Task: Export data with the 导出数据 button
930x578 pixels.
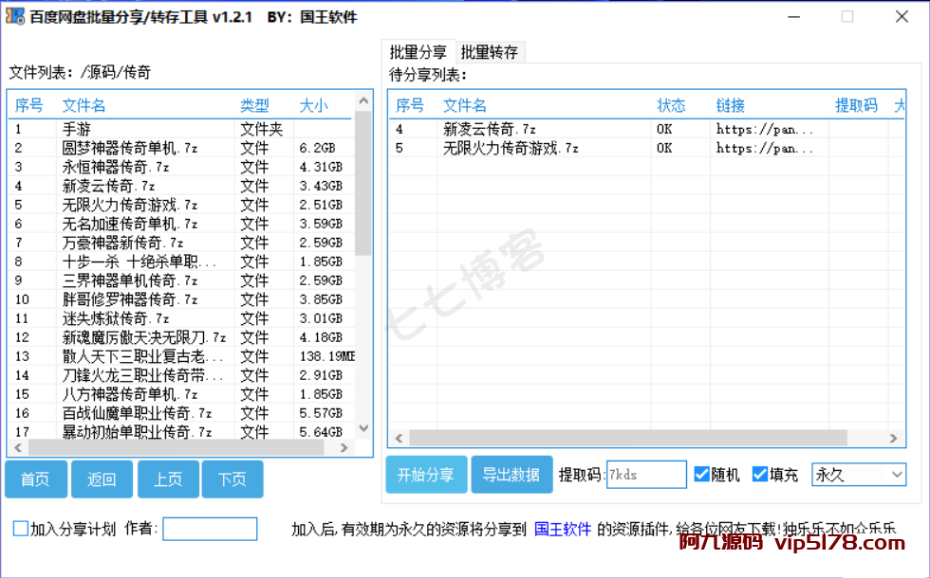Action: (512, 475)
